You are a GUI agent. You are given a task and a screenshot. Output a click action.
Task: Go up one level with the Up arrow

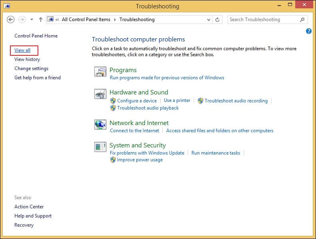(40, 20)
